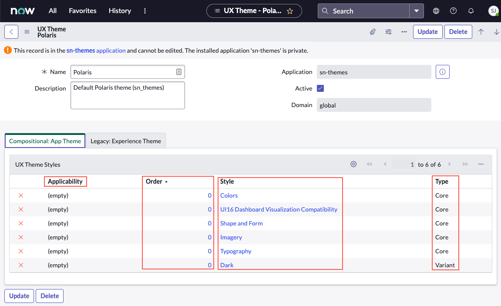
Task: Open the History menu
Action: 120,11
